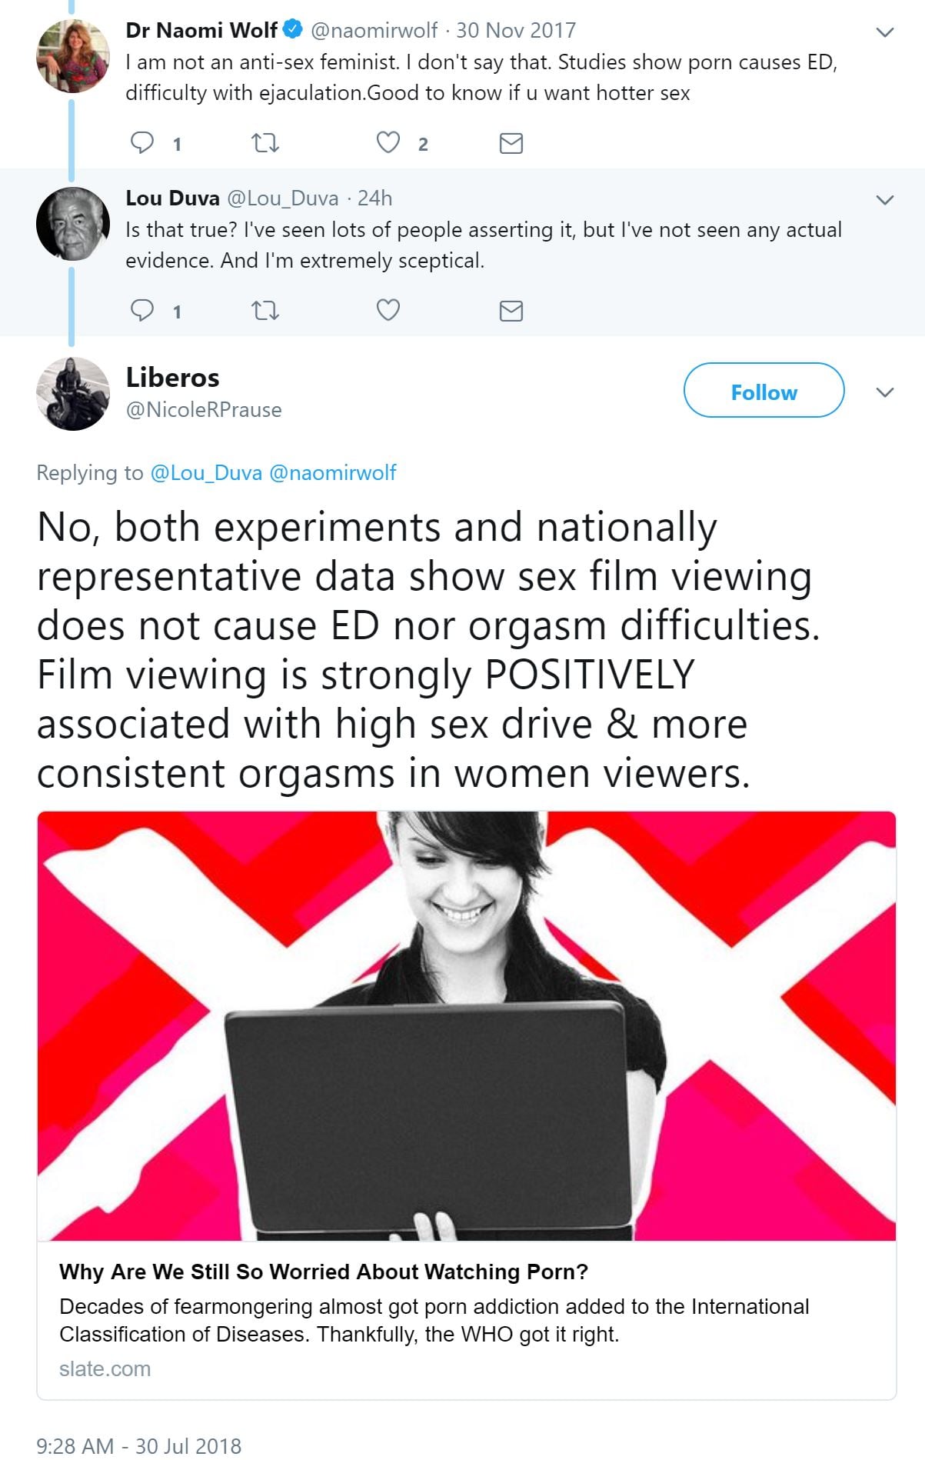Open the @naomirwolf mention in reply line
The image size is (925, 1460).
pyautogui.click(x=333, y=472)
